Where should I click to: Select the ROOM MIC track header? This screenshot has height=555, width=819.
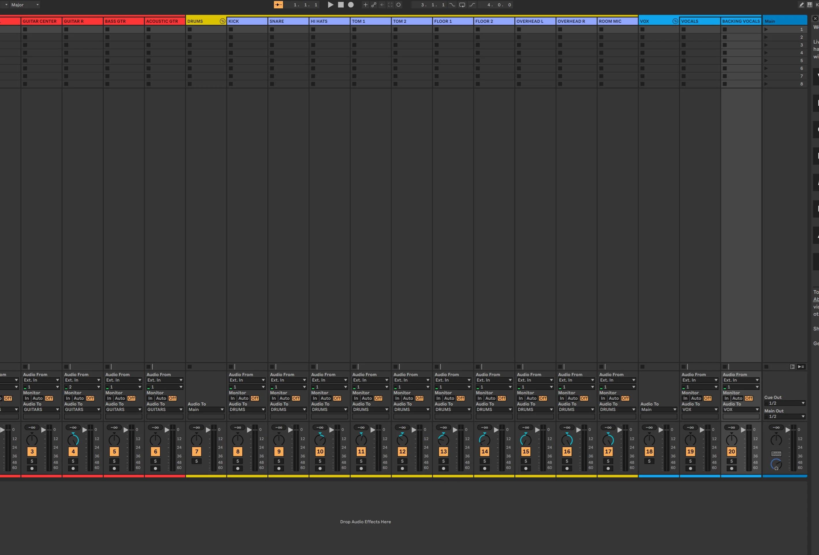tap(617, 21)
